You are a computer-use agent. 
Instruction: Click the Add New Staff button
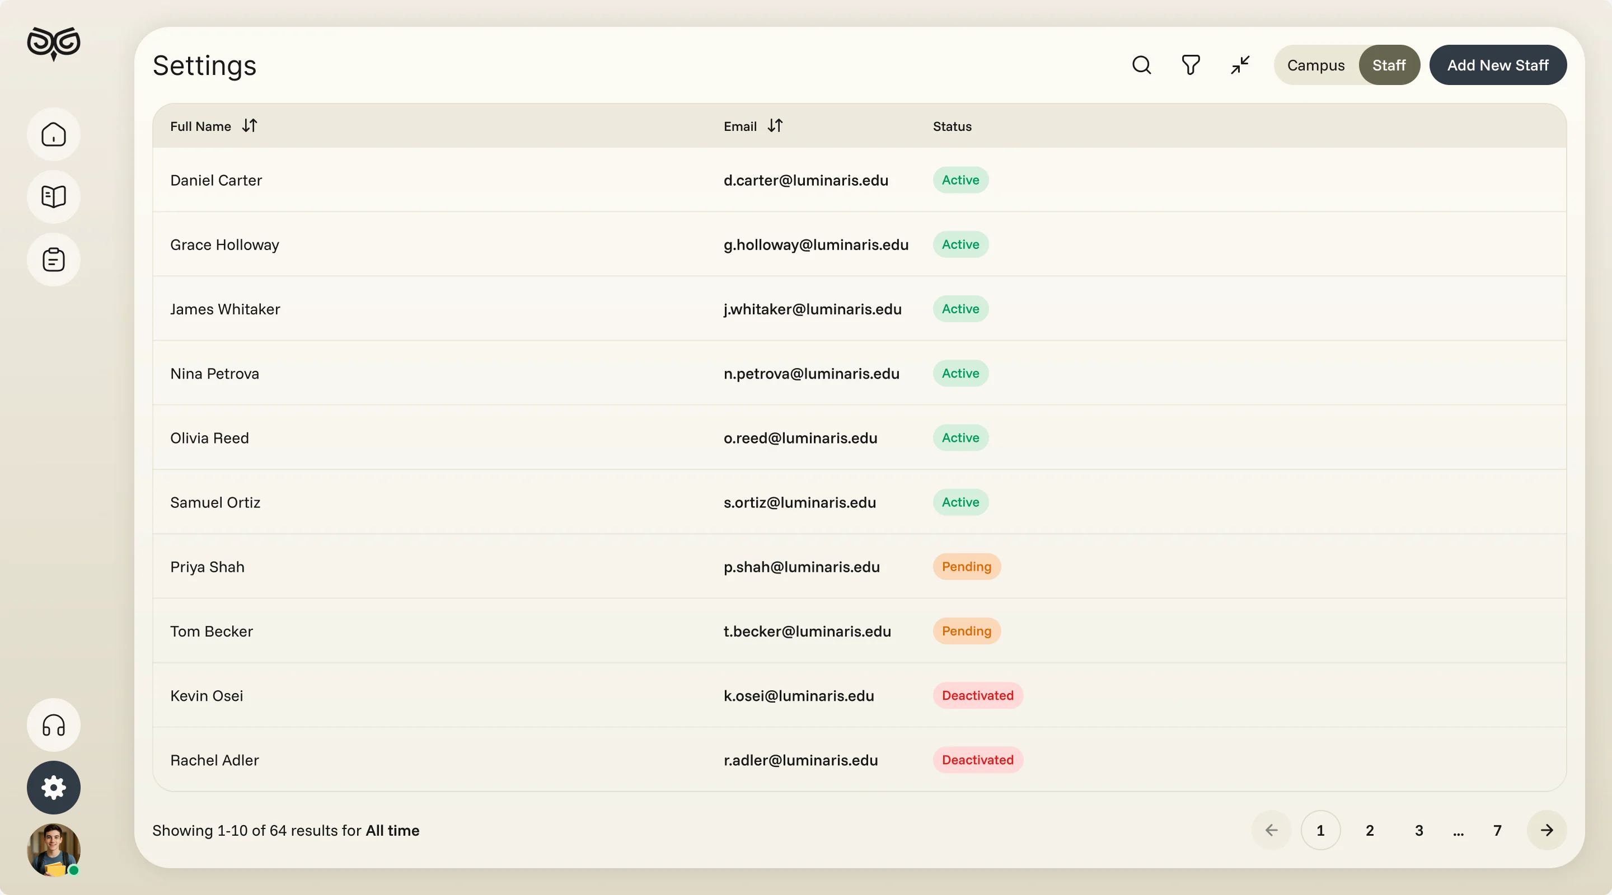point(1498,65)
